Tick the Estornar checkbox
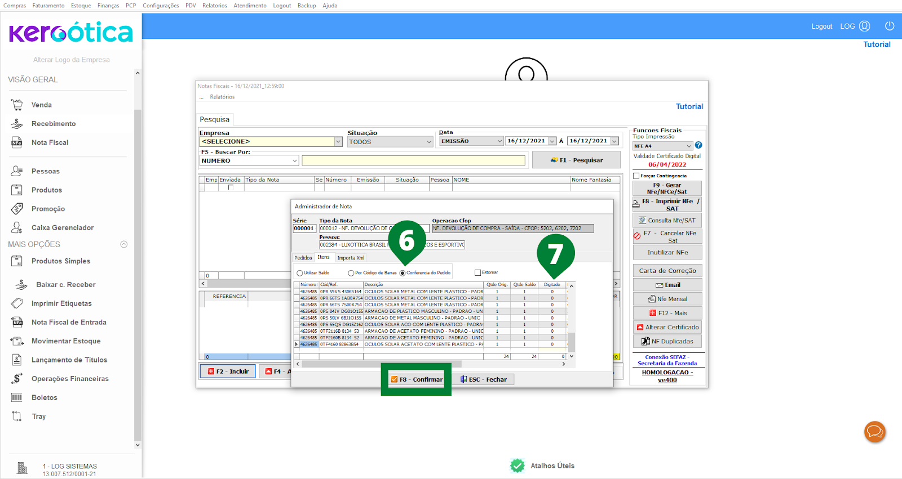 (477, 272)
